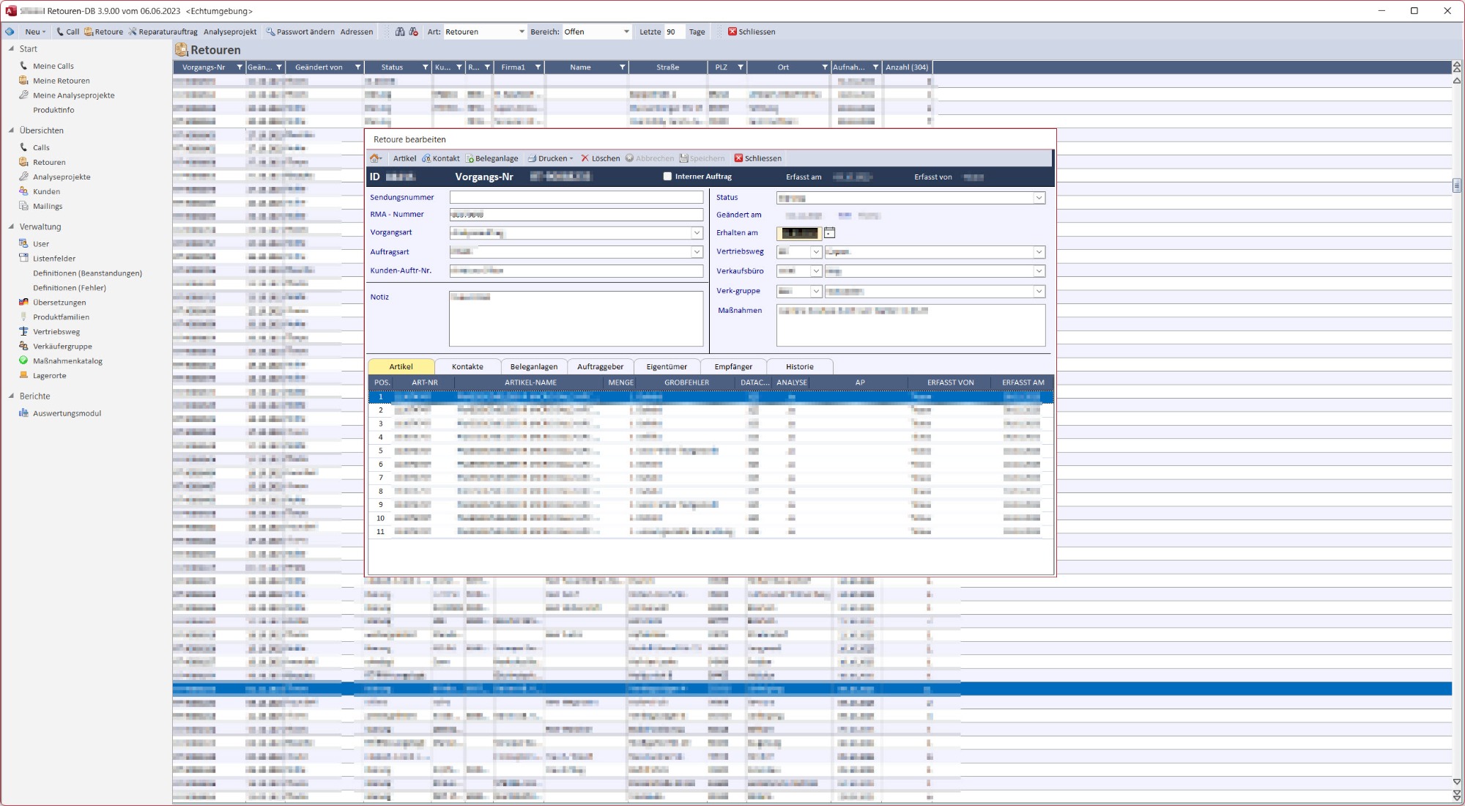Screen dimensions: 1465x806
Task: Click the Beleganlage toolbar item
Action: click(492, 158)
